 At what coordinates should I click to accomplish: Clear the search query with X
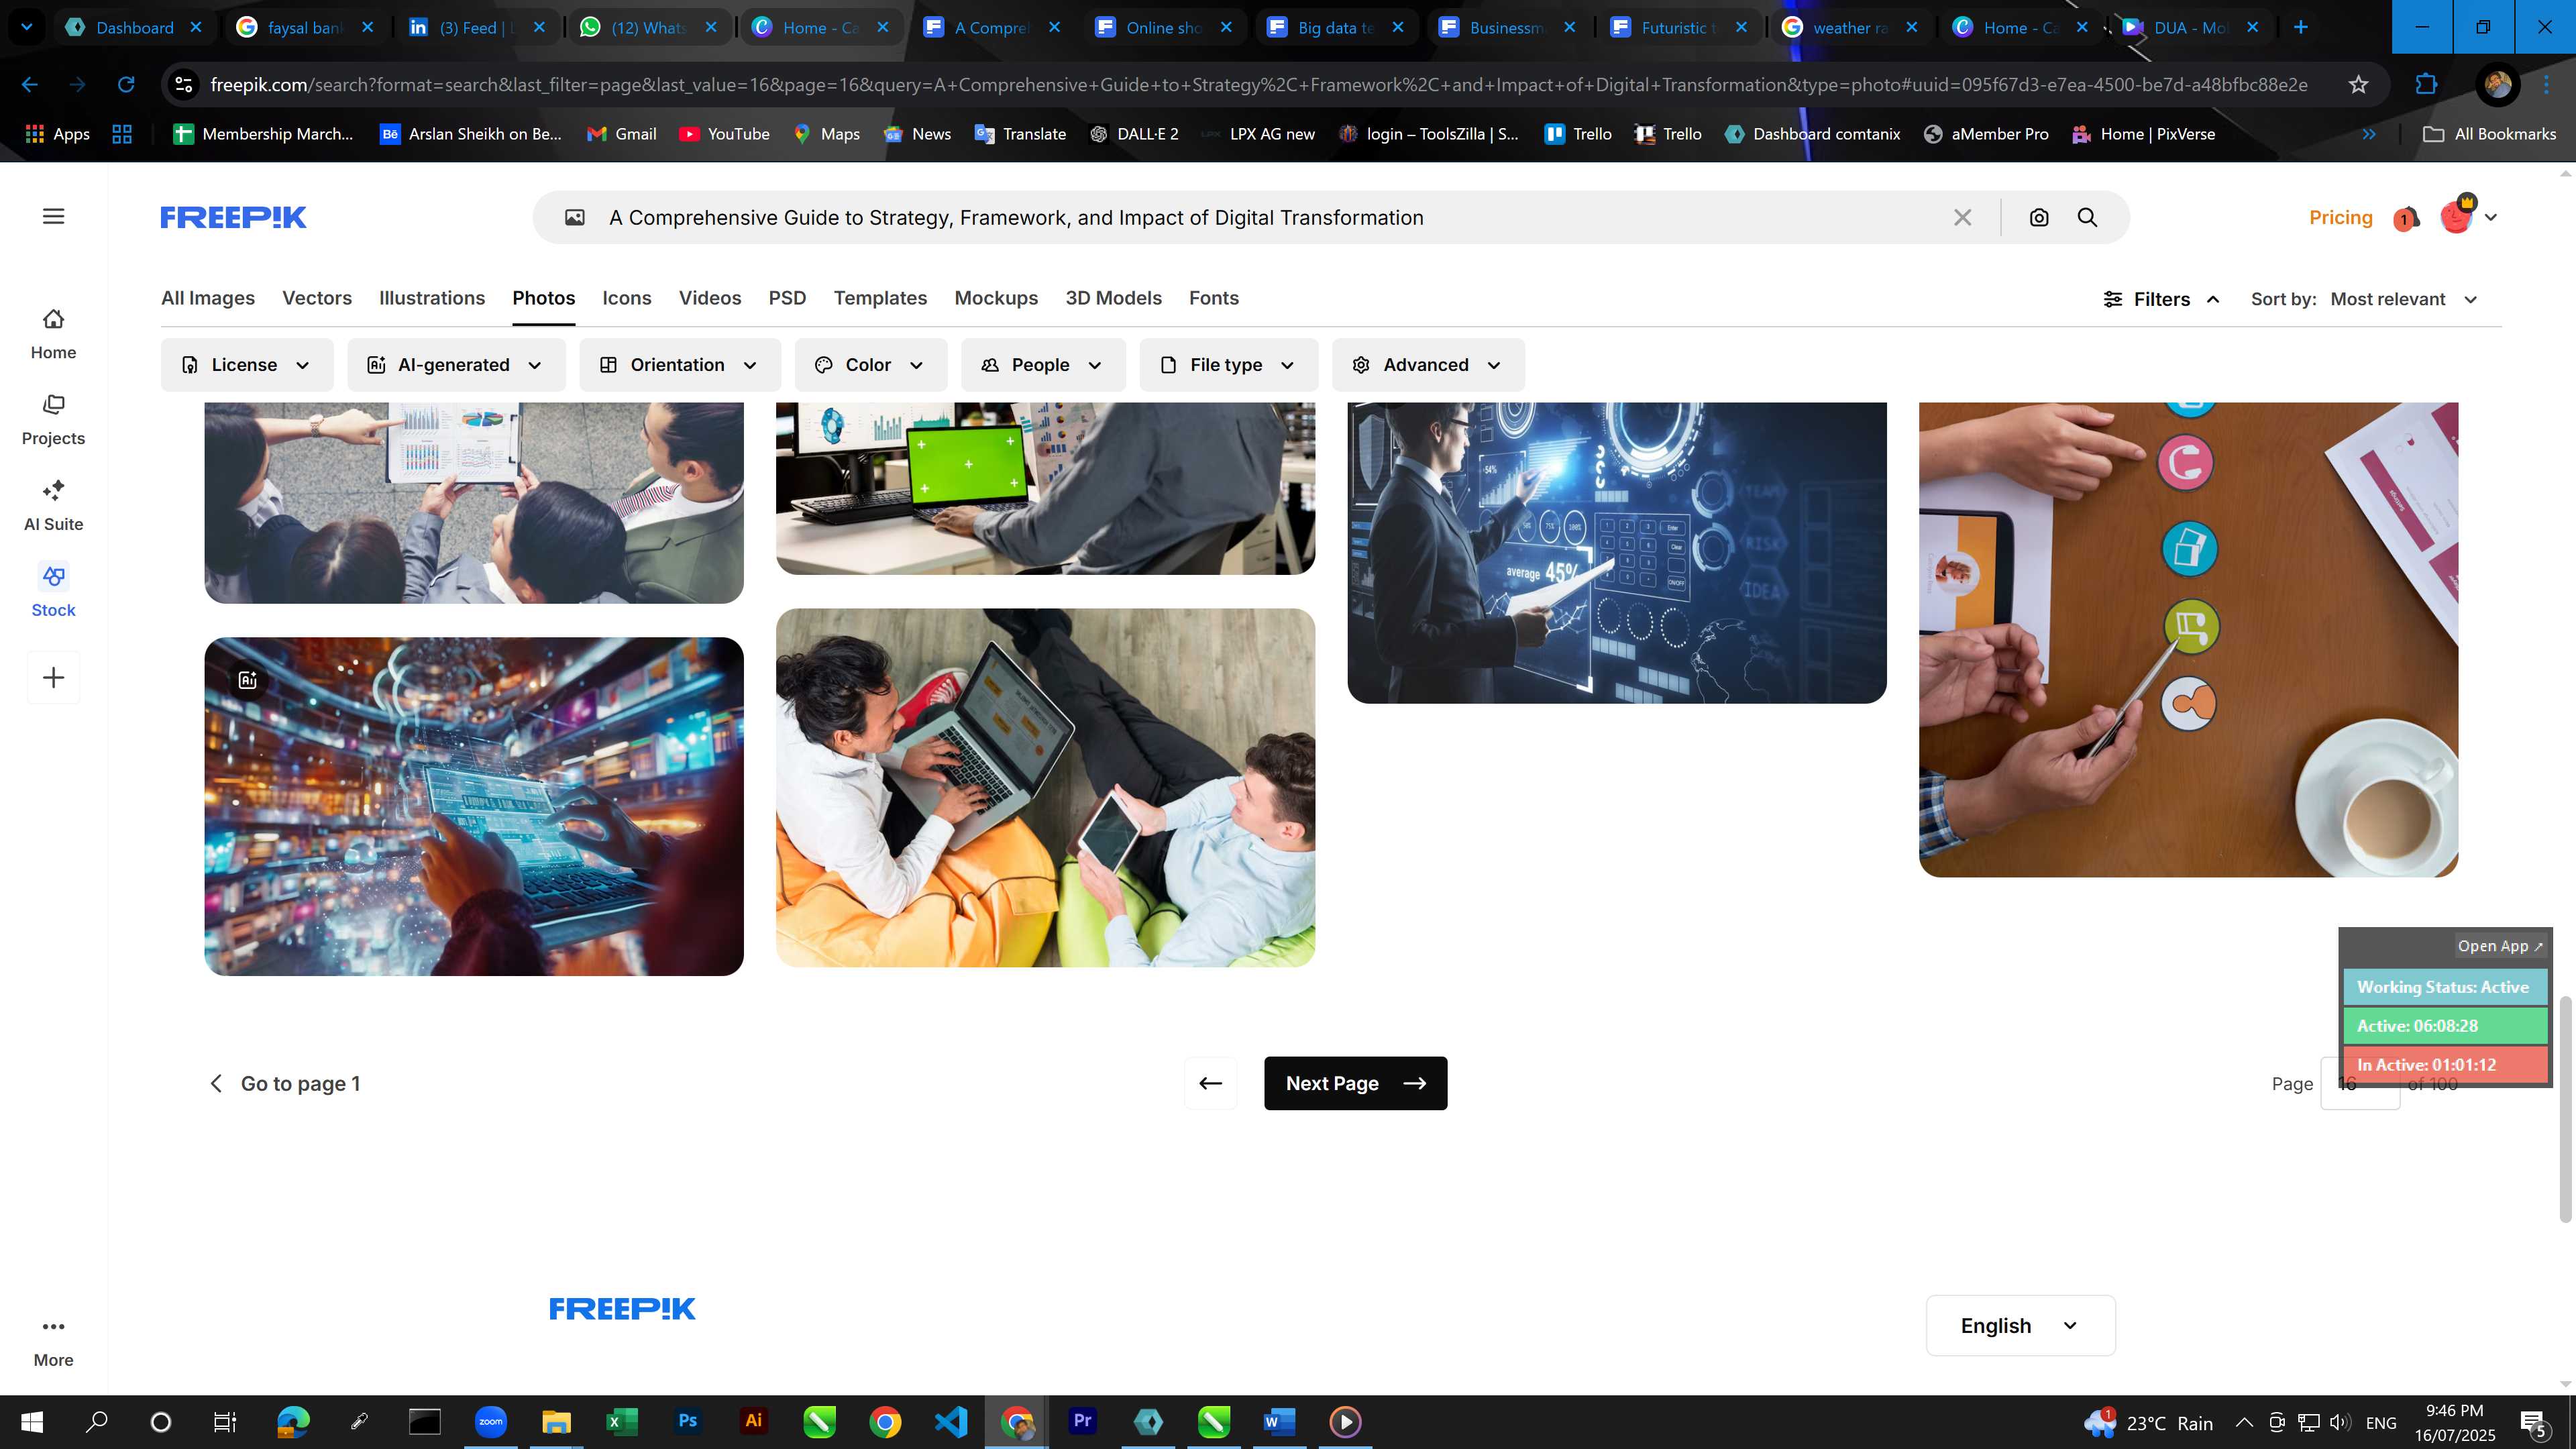1962,218
